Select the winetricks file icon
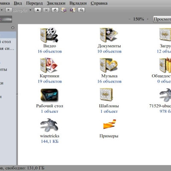The height and width of the screenshot is (171, 171). pos(49,125)
